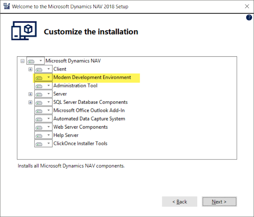Screen dimensions: 254x217
Task: Click the drive icon beside Server
Action: 39,94
